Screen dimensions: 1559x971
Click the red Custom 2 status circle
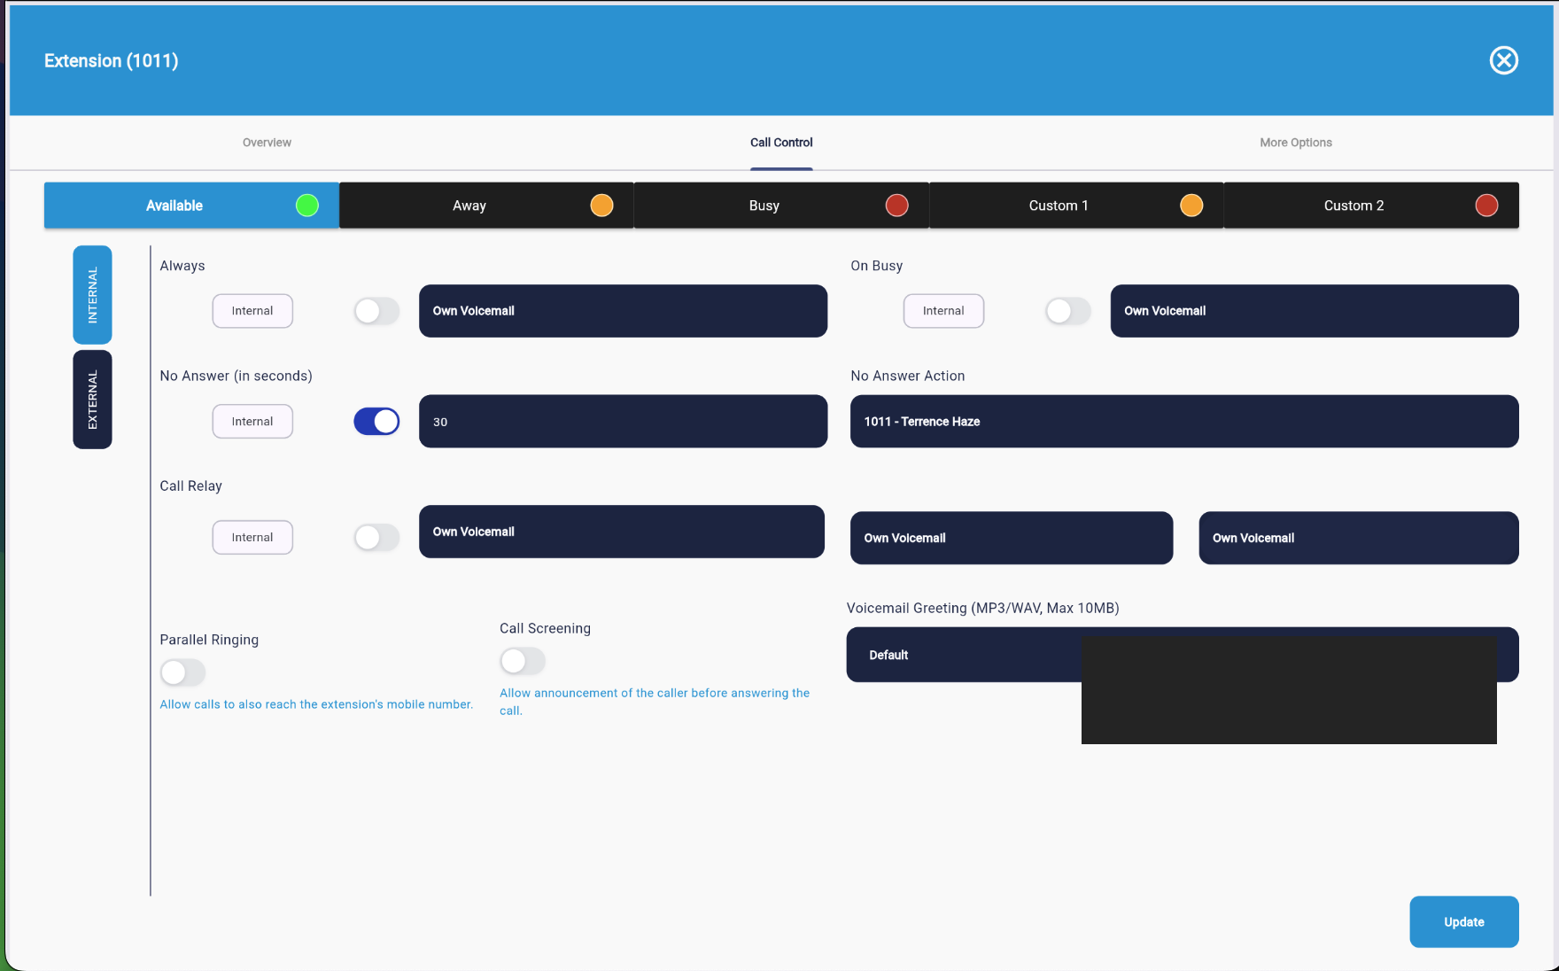tap(1486, 205)
